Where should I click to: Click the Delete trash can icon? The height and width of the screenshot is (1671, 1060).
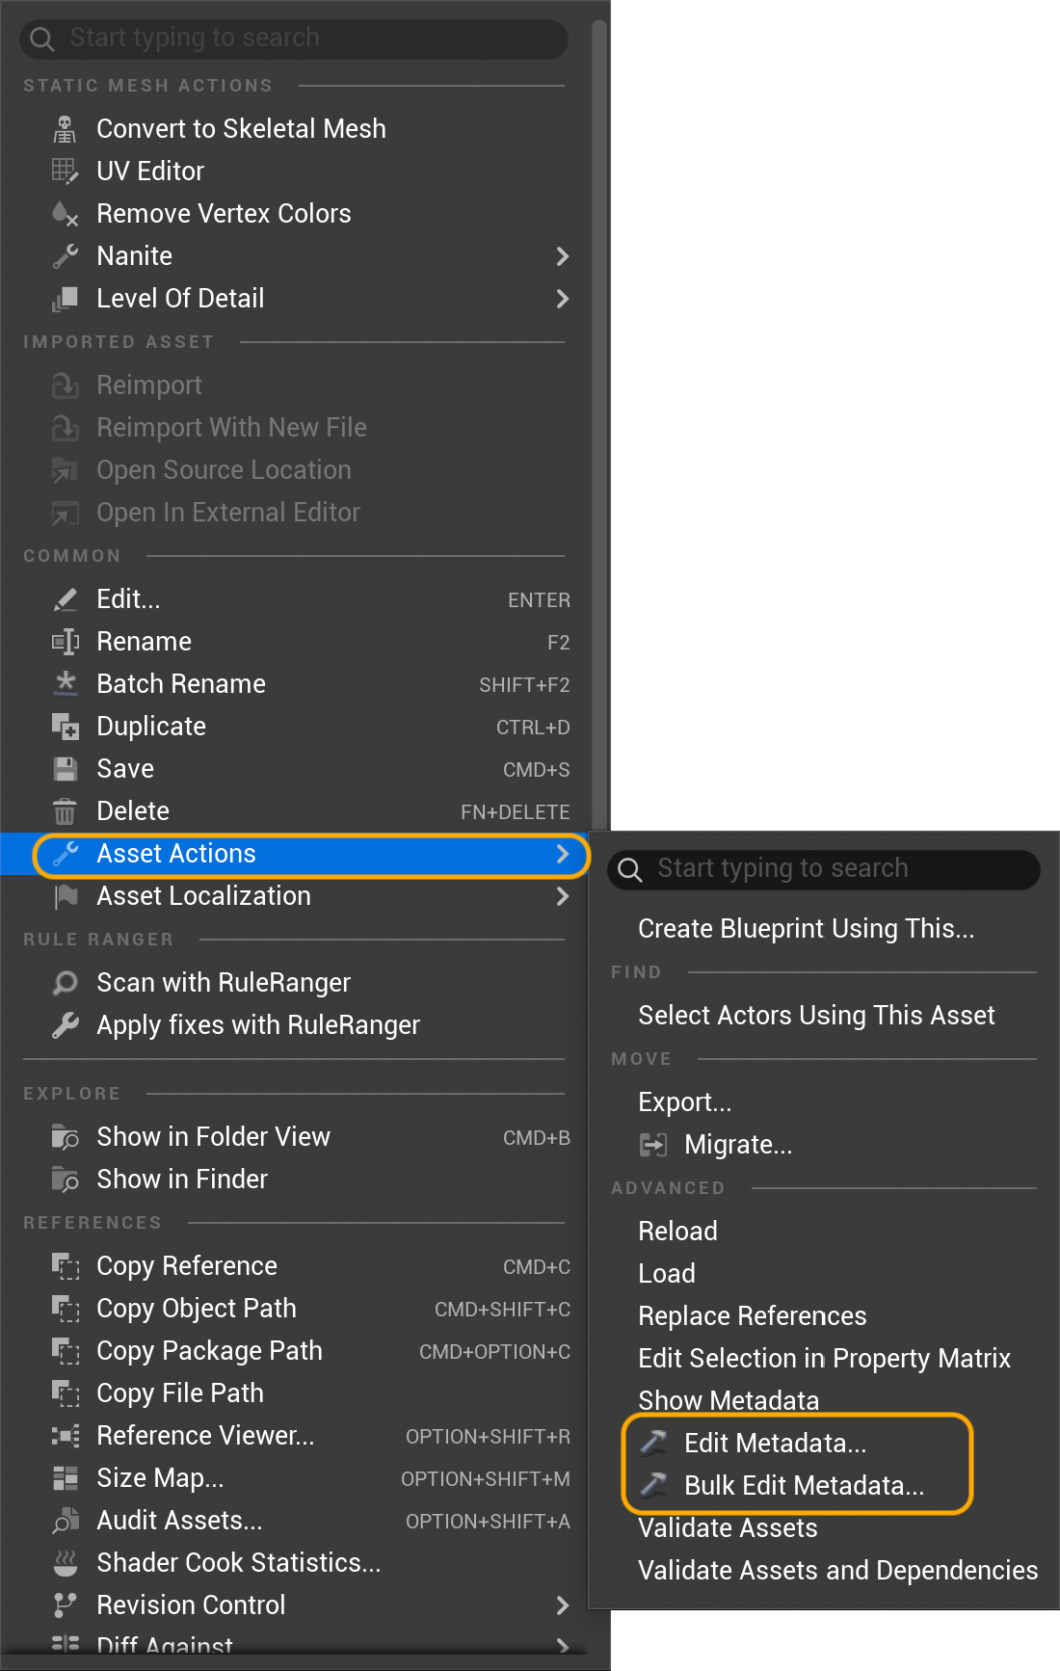pos(65,811)
